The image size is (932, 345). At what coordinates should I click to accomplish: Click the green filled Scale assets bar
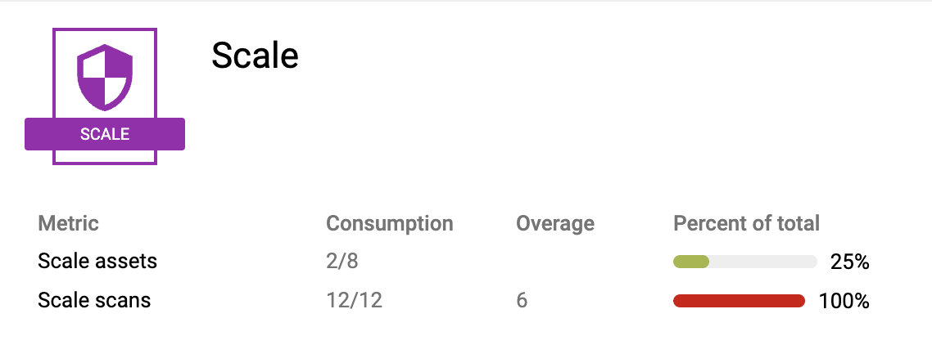point(690,262)
